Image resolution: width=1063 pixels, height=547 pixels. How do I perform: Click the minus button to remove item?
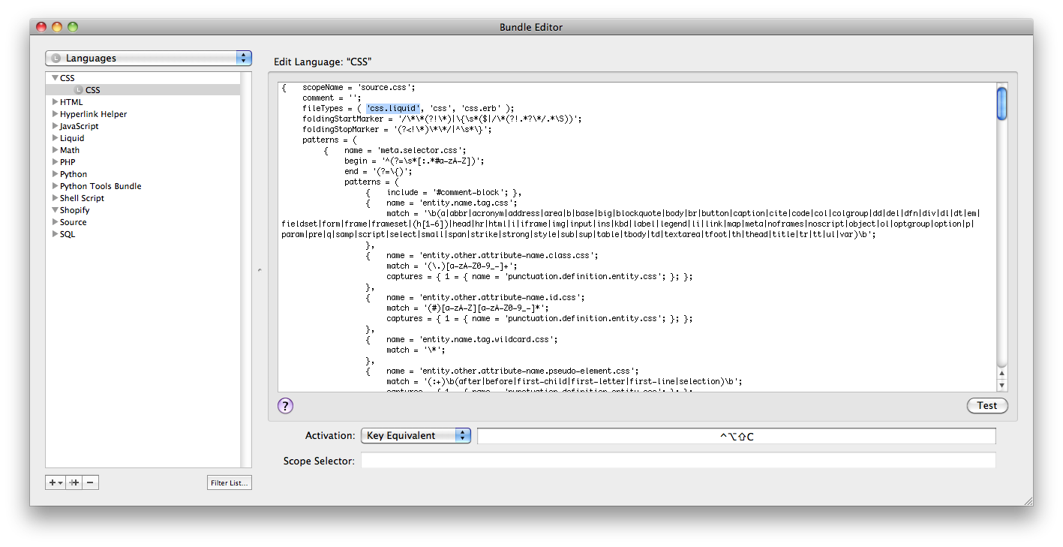90,482
